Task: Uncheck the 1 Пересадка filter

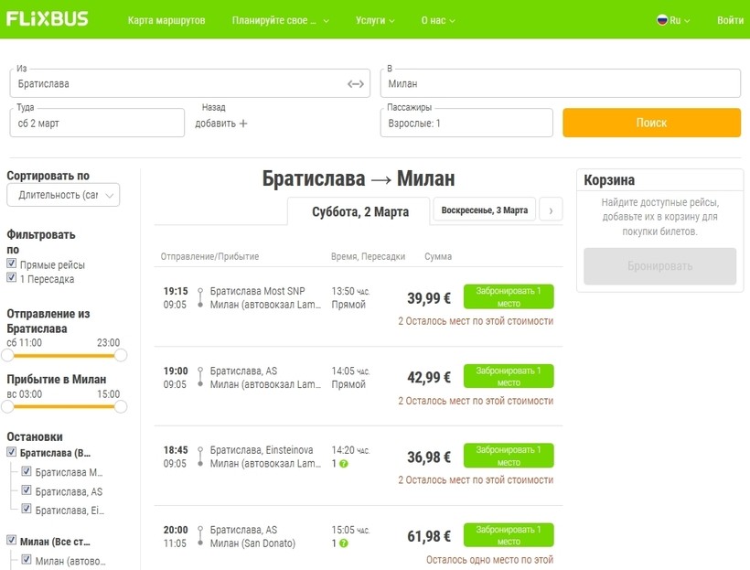Action: pos(12,278)
